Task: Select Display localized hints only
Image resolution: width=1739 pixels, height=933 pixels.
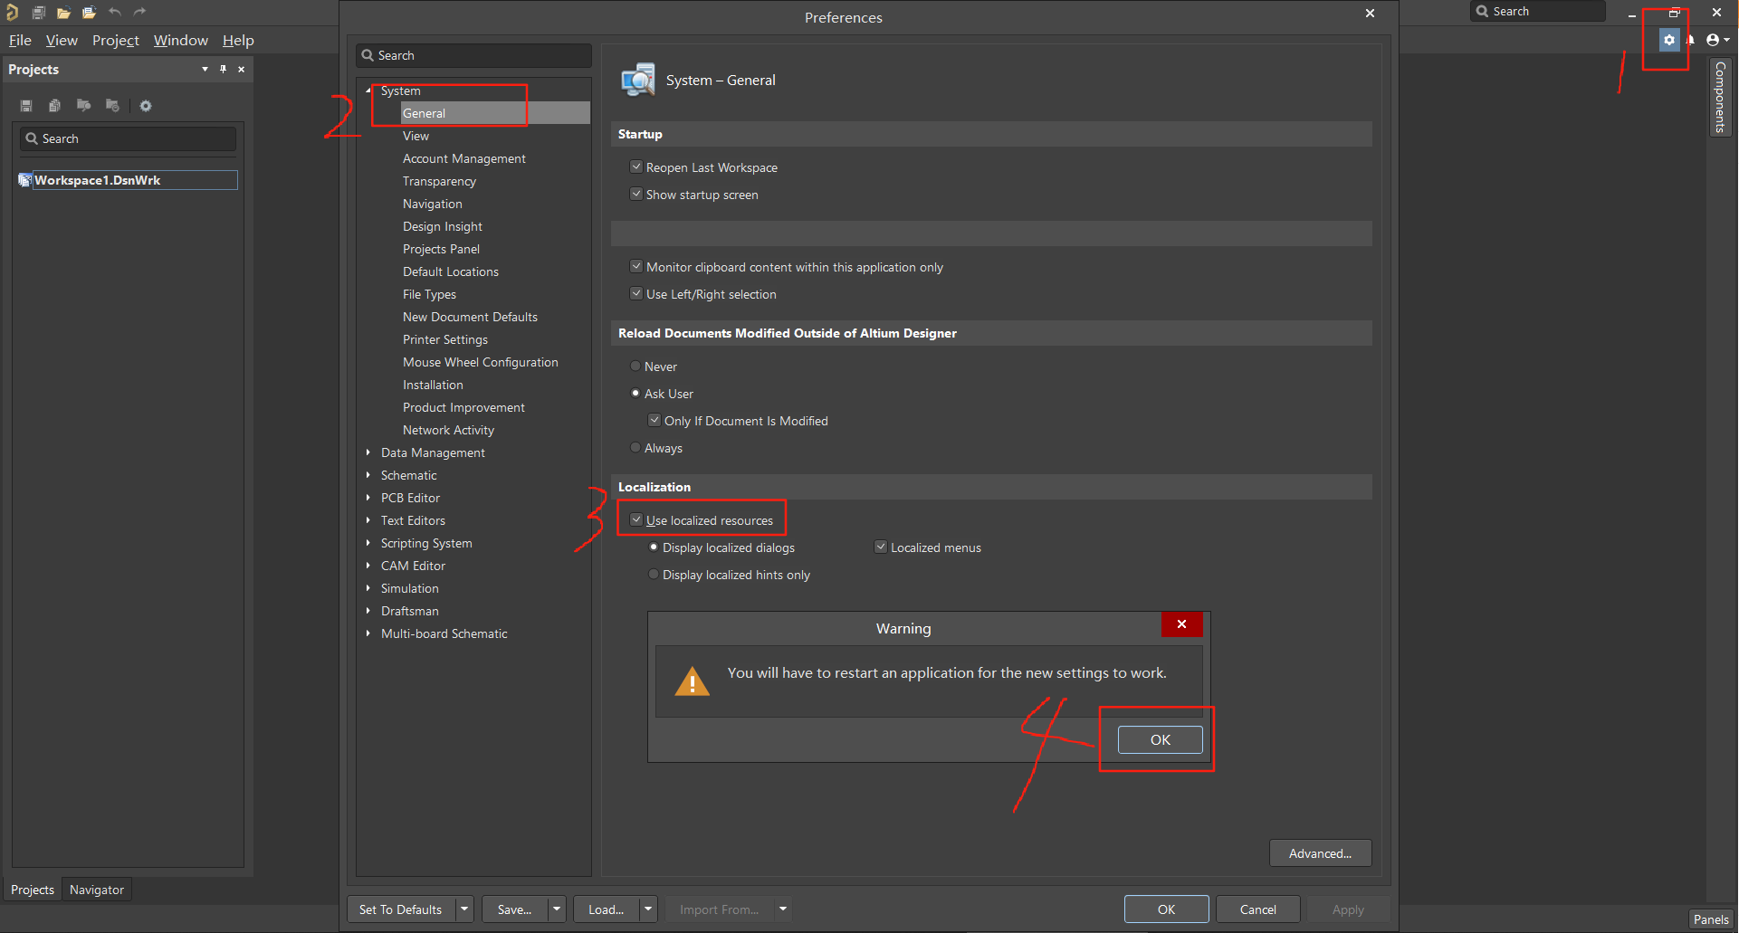Action: click(654, 574)
